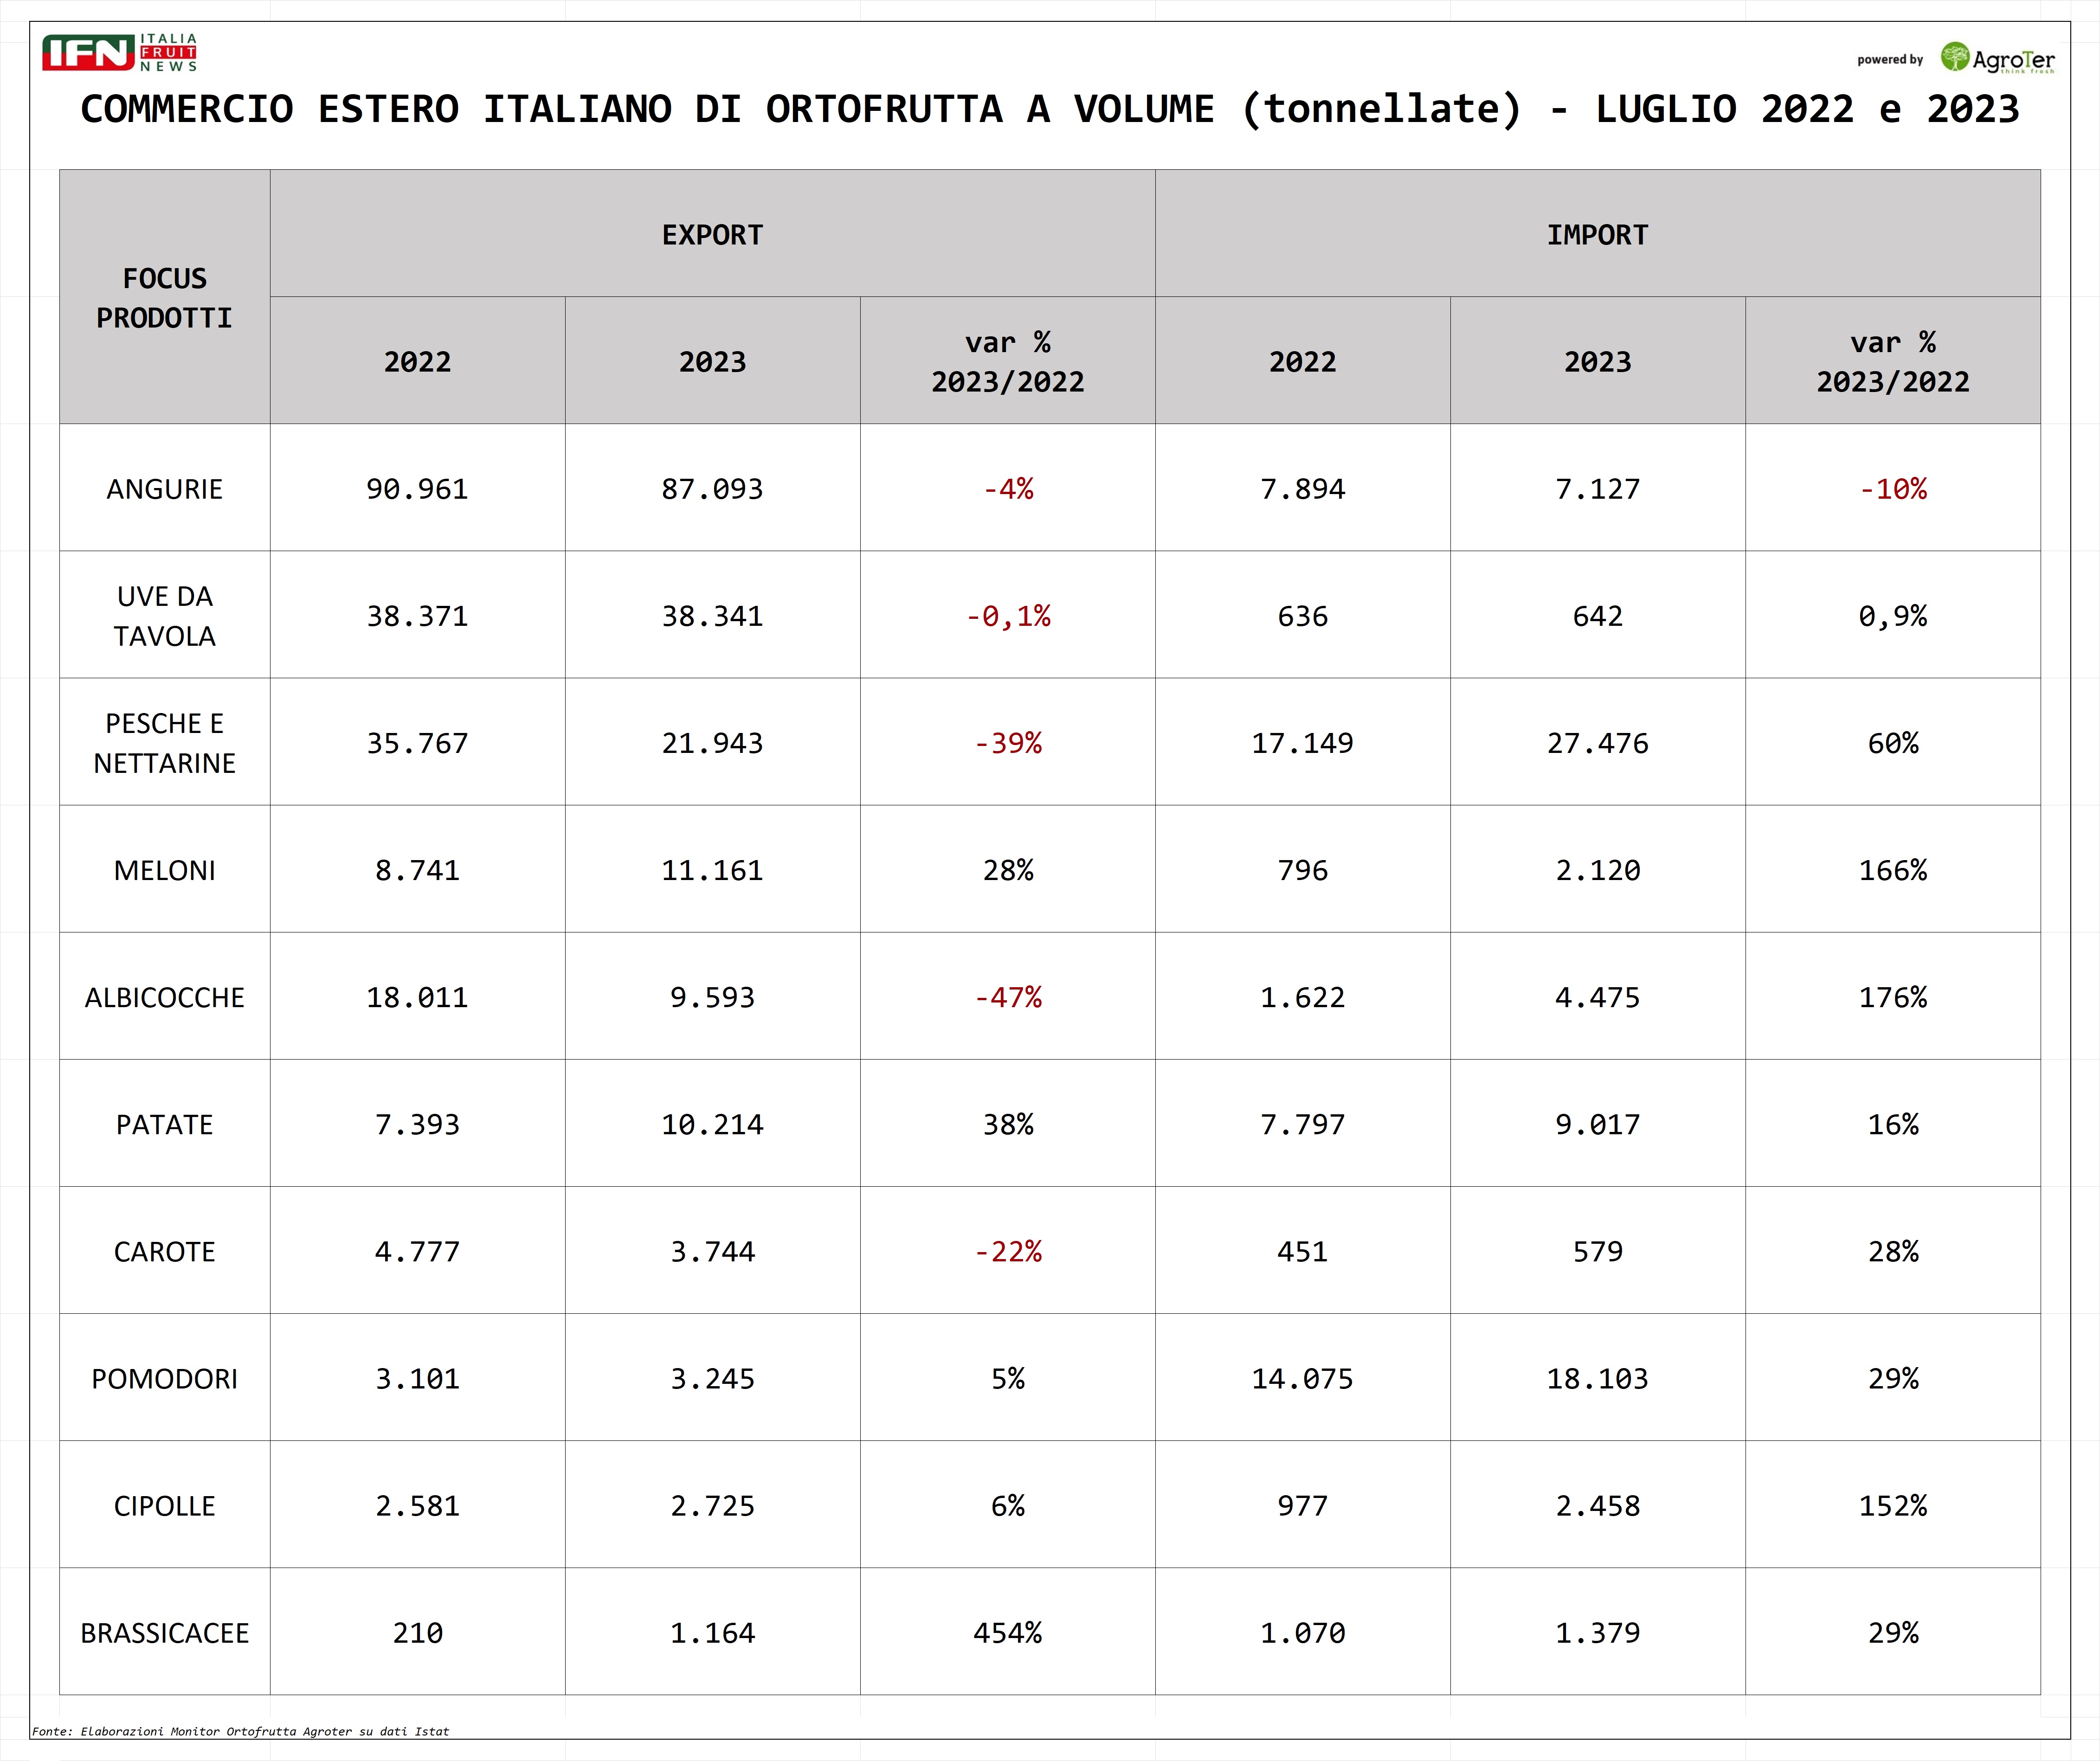
Task: Click the MELONI import variation 166% cell
Action: point(1892,870)
